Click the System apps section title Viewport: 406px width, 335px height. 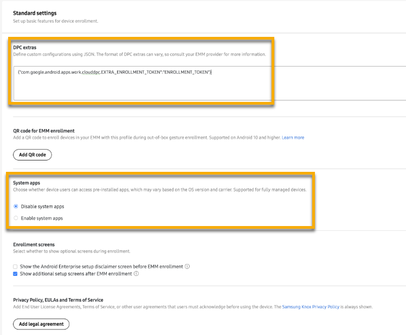point(27,183)
